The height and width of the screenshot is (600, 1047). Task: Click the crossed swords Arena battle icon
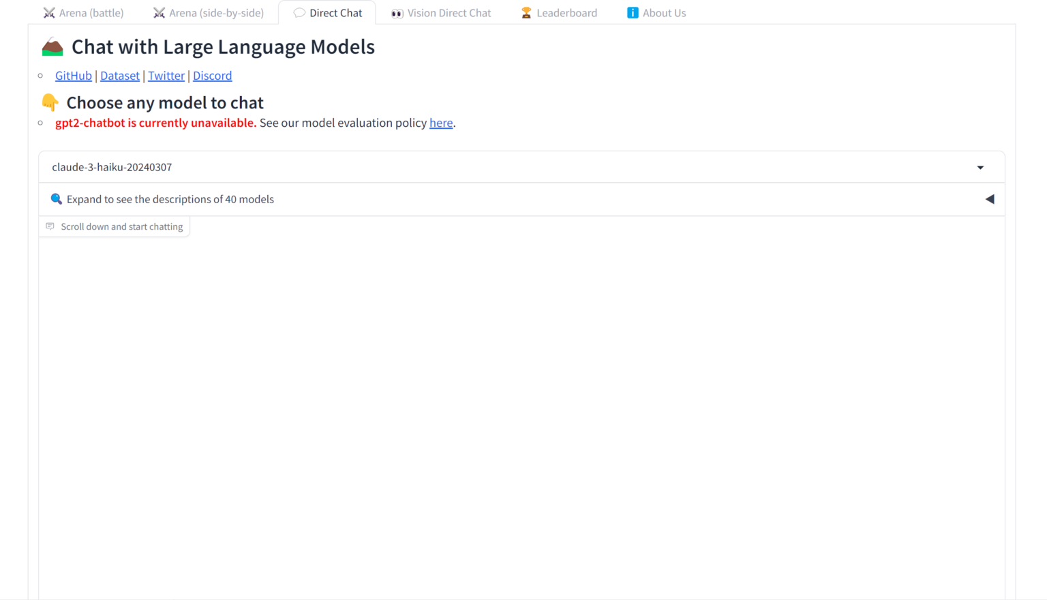click(x=48, y=12)
